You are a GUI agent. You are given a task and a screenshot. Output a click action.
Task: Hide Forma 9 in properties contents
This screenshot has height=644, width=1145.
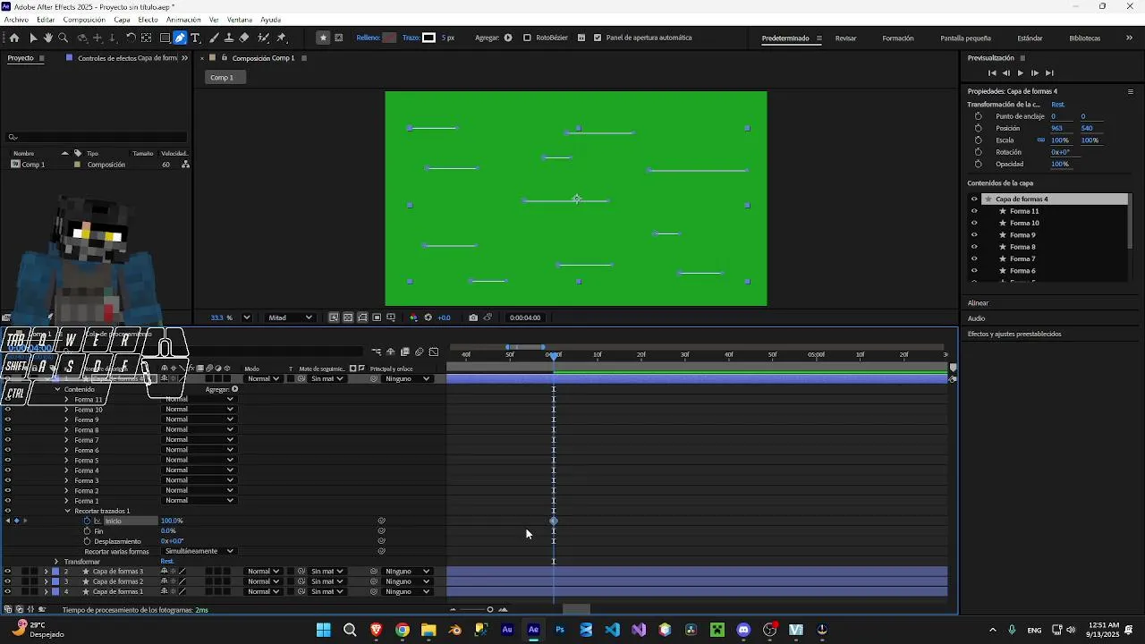pyautogui.click(x=974, y=234)
